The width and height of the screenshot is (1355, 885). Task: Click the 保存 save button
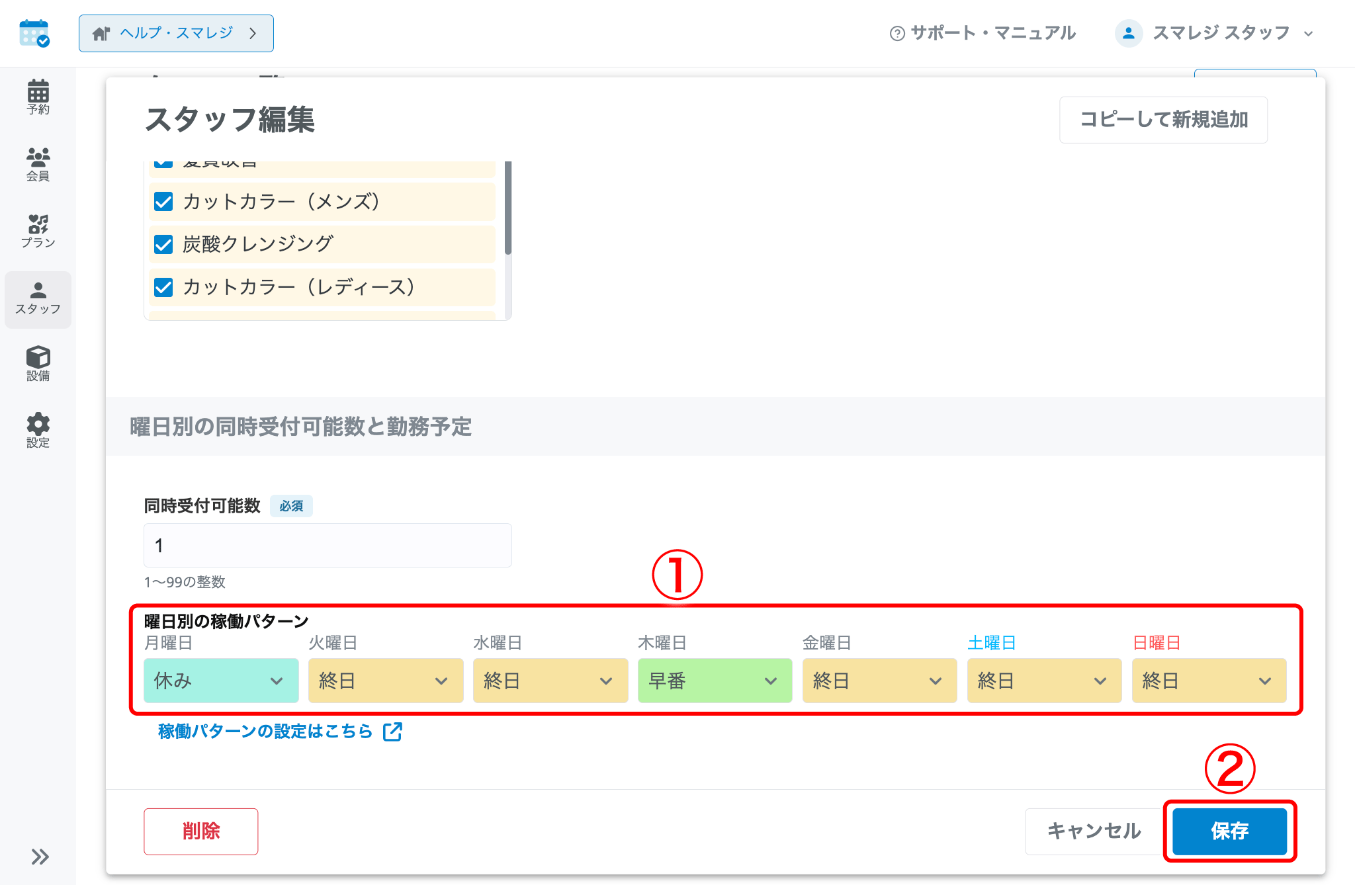1230,831
